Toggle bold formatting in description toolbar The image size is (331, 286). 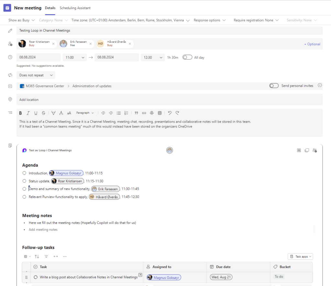point(20,113)
